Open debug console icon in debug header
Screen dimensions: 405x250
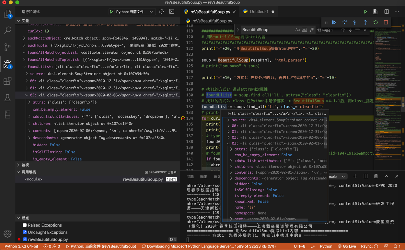pos(172,12)
